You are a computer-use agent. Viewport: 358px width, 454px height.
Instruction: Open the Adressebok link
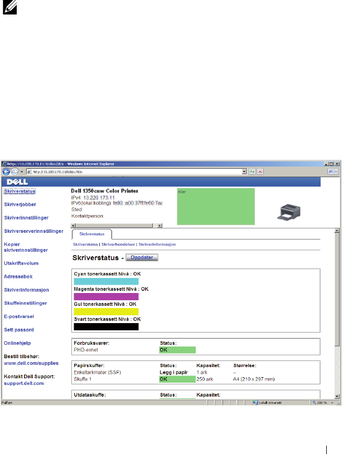point(18,276)
